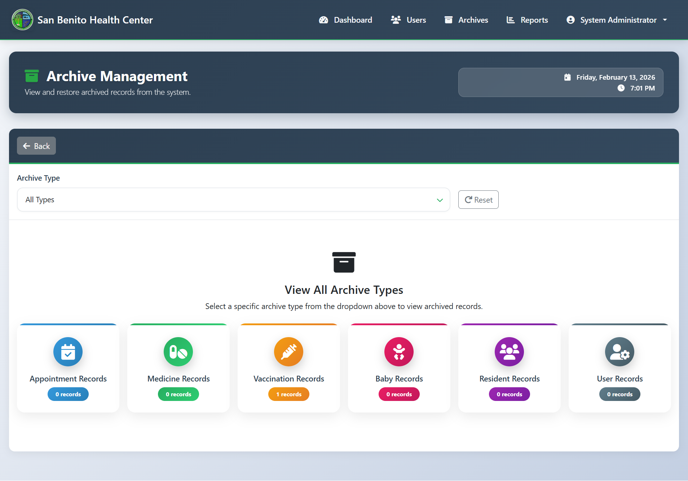Open the Users nav item
Viewport: 688px width, 481px height.
click(x=408, y=20)
